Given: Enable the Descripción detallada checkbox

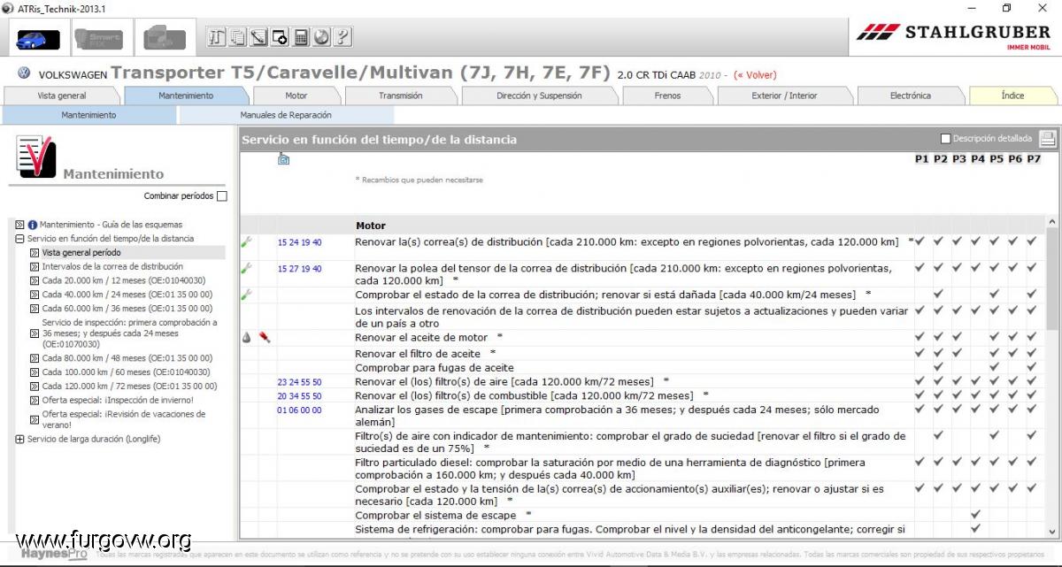Looking at the screenshot, I should [x=945, y=139].
